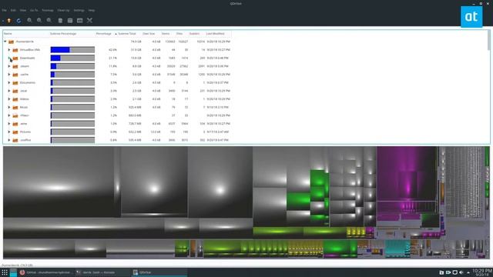
Task: Sort by the Name column header
Action: tap(8, 34)
